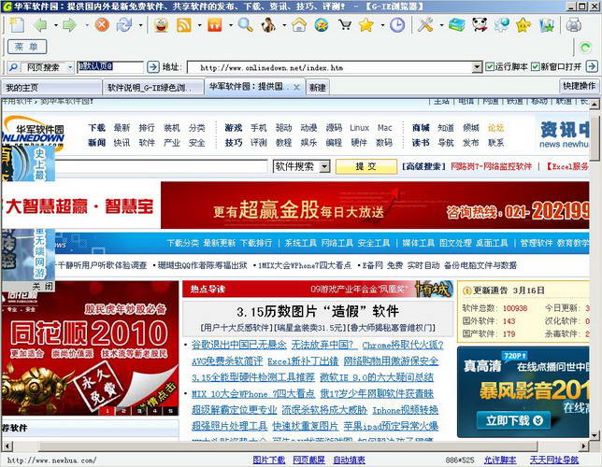Open the 新建 tab
Viewport: 602px width, 467px height.
click(318, 88)
